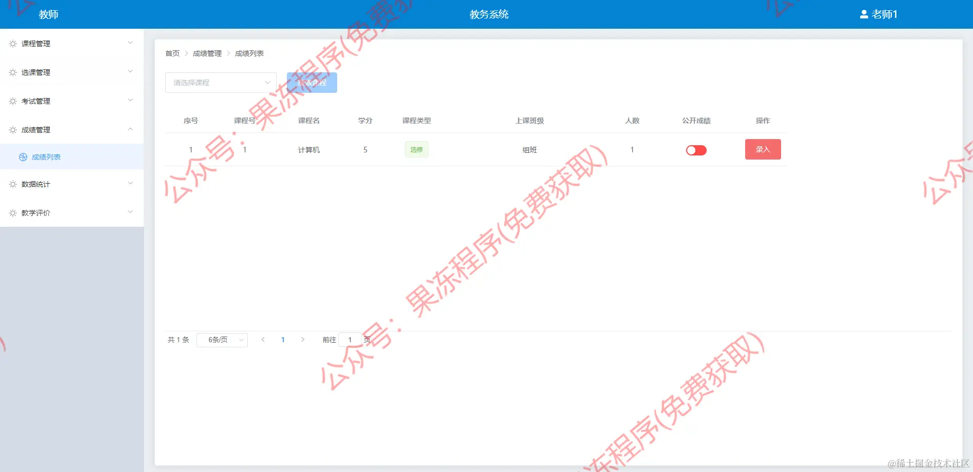The width and height of the screenshot is (973, 472).
Task: Expand the 教学评价 menu chevron
Action: pos(130,212)
